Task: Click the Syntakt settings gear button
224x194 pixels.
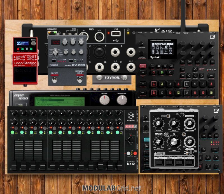Action: (159, 66)
